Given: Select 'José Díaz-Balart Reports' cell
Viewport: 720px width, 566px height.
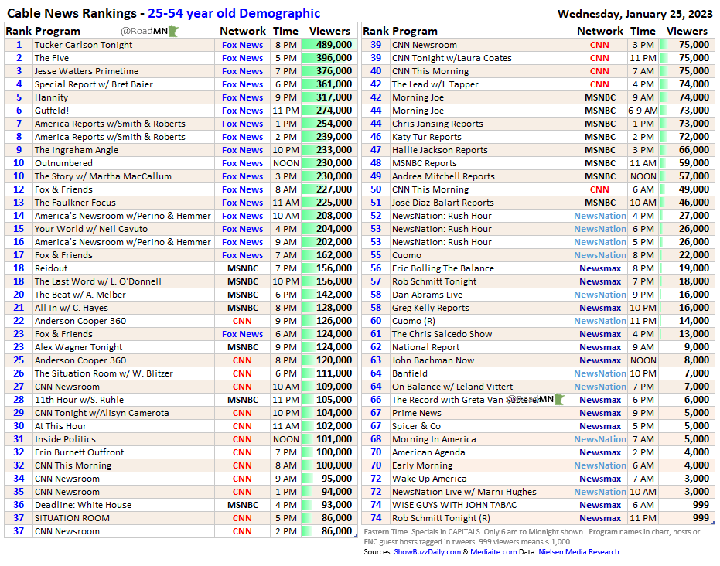Looking at the screenshot, I should [481, 203].
